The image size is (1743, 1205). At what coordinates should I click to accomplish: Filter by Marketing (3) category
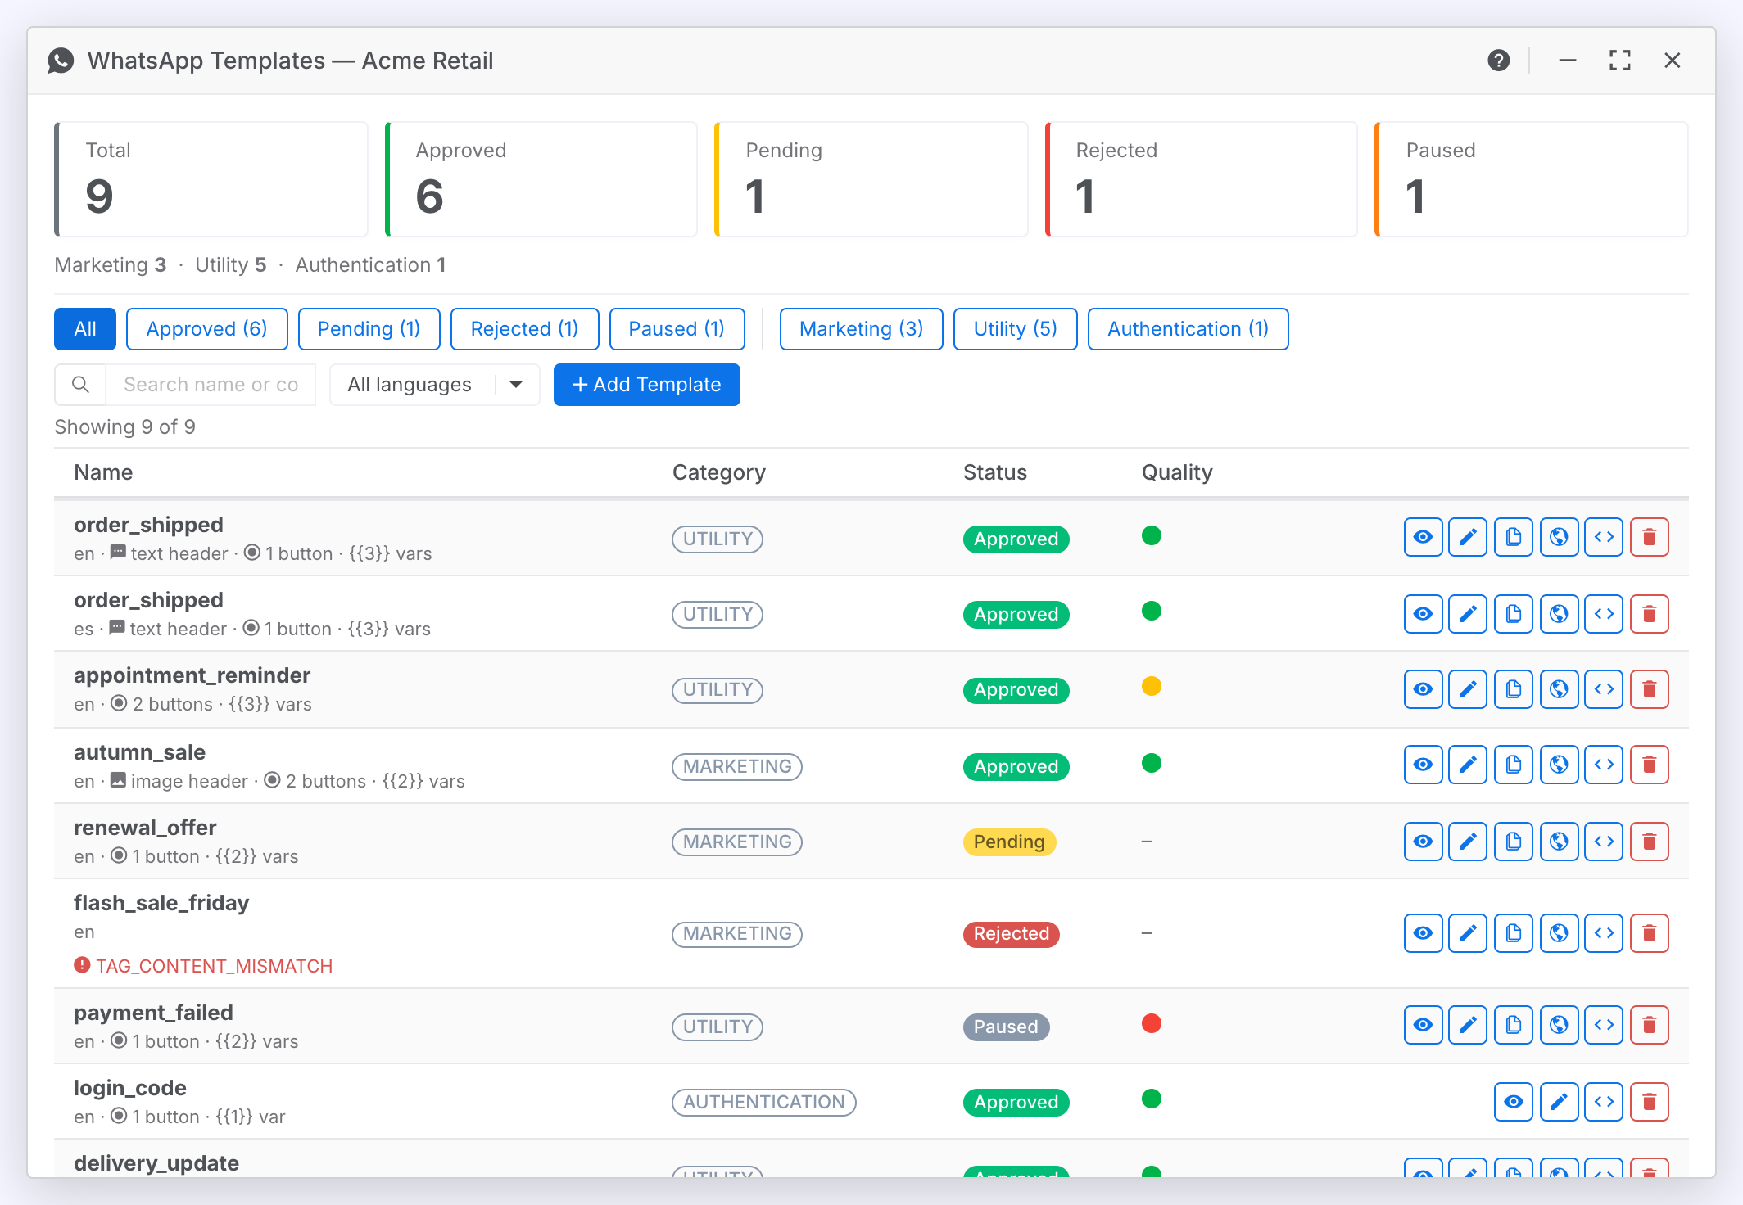[x=862, y=329]
